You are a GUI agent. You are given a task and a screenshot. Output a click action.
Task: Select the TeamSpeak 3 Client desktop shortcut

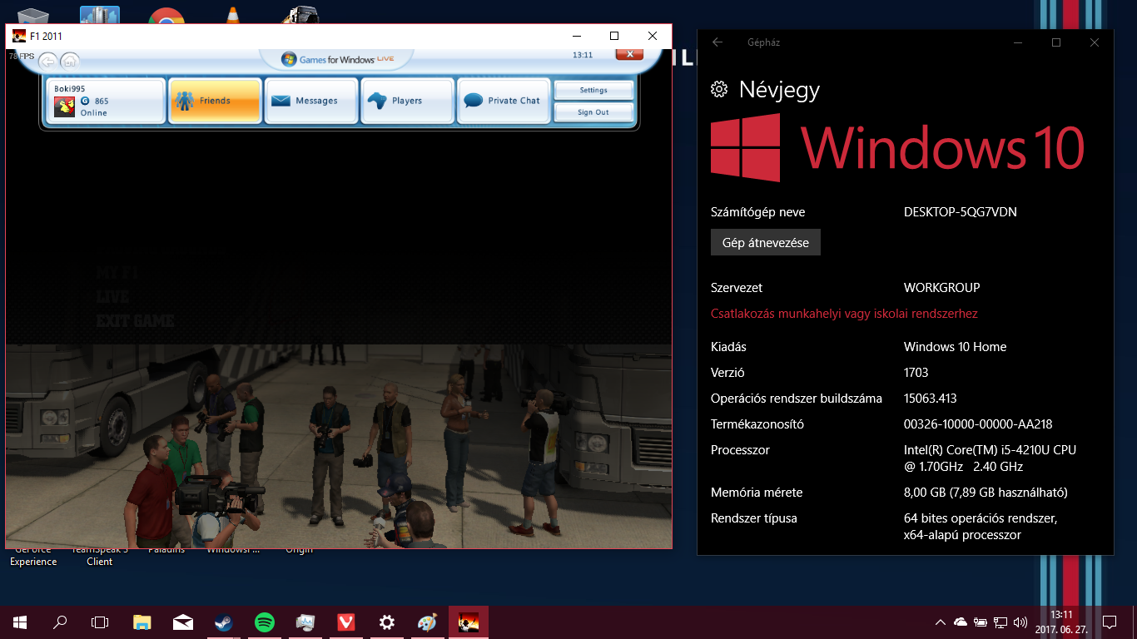(100, 555)
